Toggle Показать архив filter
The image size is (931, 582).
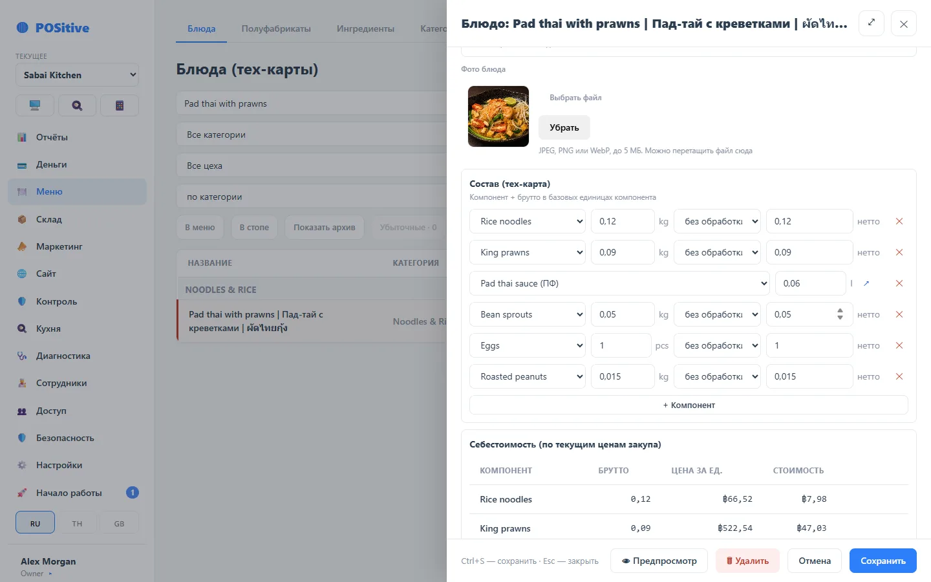(325, 227)
